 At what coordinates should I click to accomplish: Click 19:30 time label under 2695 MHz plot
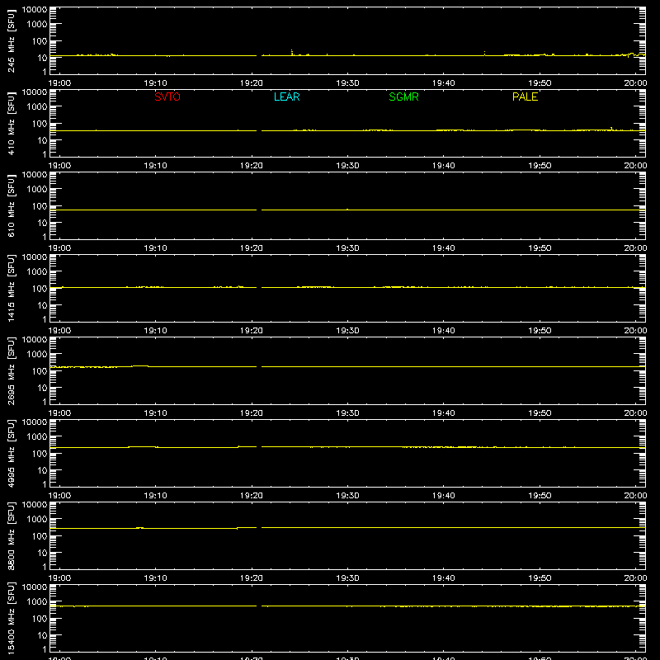point(347,413)
